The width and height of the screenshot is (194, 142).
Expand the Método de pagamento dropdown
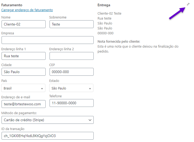tap(48, 120)
